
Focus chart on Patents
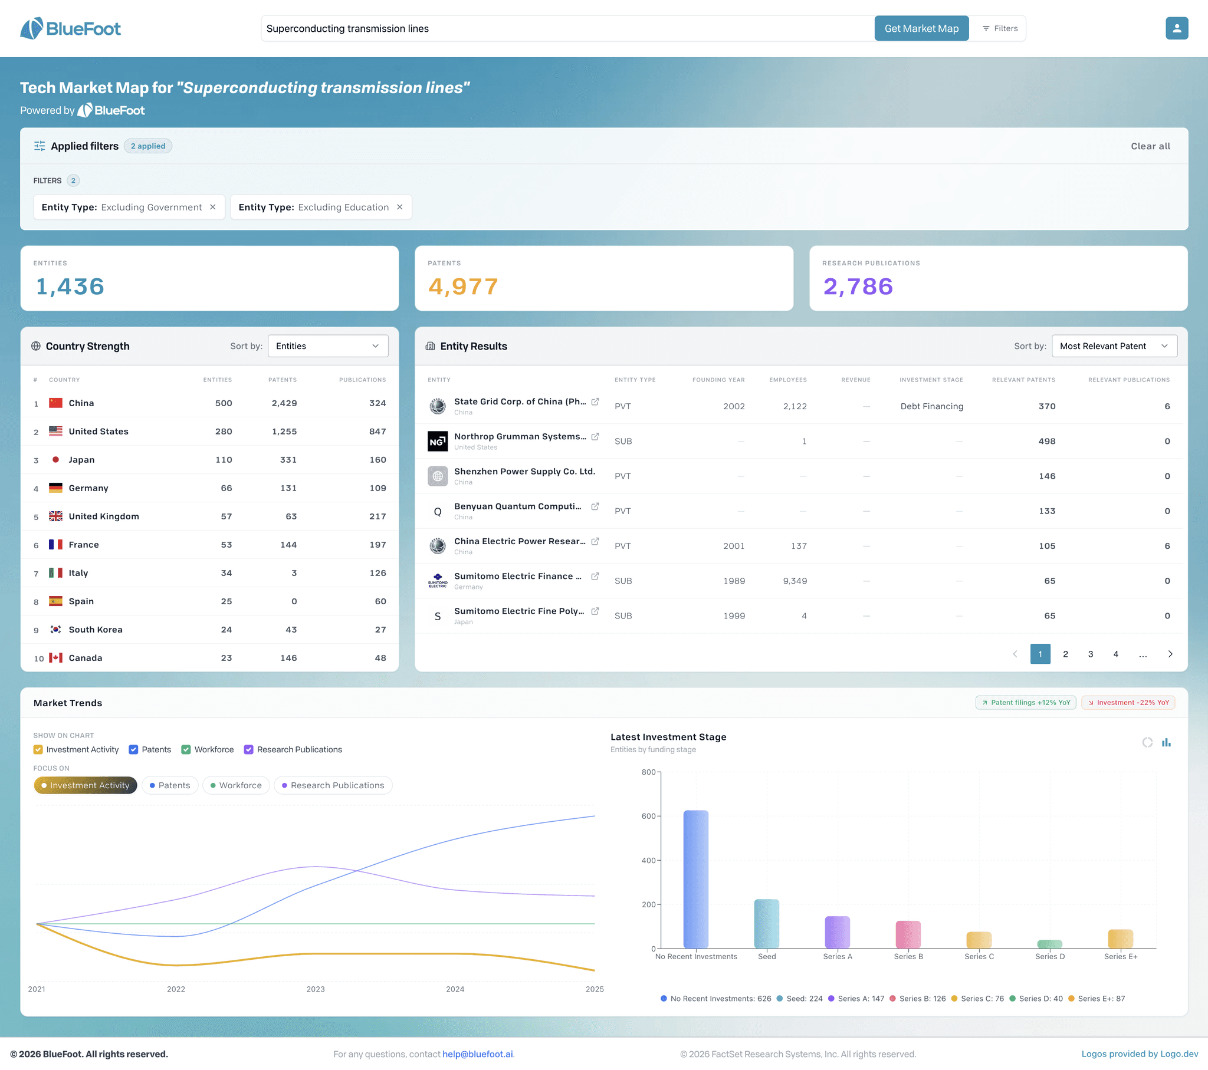(x=170, y=785)
